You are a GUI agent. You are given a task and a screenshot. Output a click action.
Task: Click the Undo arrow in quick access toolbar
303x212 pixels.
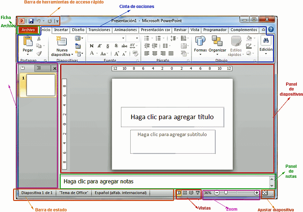pos(39,21)
